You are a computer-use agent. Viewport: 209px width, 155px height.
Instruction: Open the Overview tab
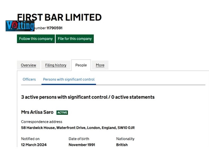pyautogui.click(x=28, y=65)
